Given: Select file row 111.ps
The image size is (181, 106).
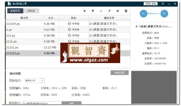Looking at the screenshot, I should coord(68,35).
